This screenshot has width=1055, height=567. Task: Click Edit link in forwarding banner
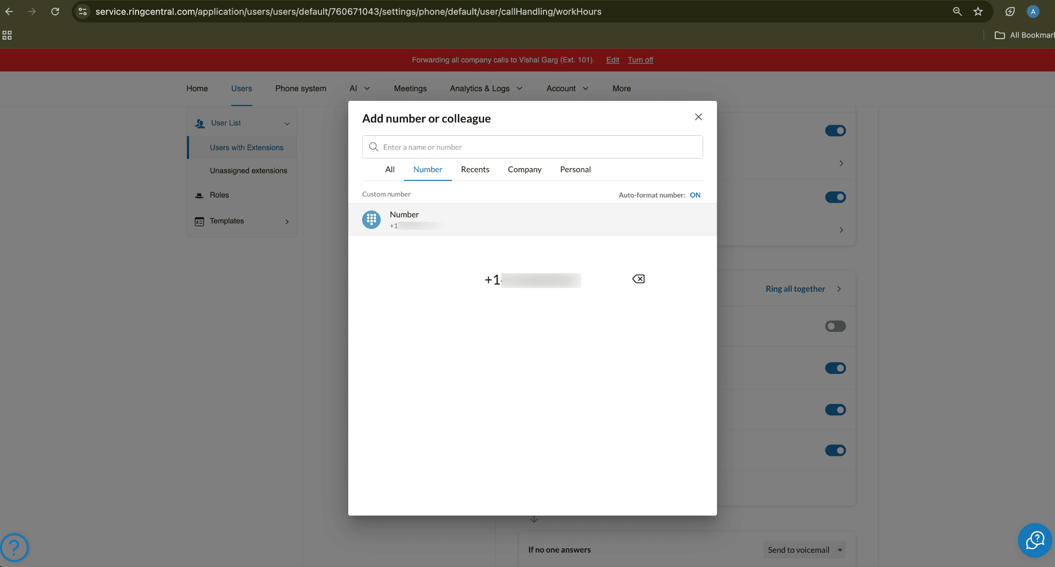click(x=612, y=60)
